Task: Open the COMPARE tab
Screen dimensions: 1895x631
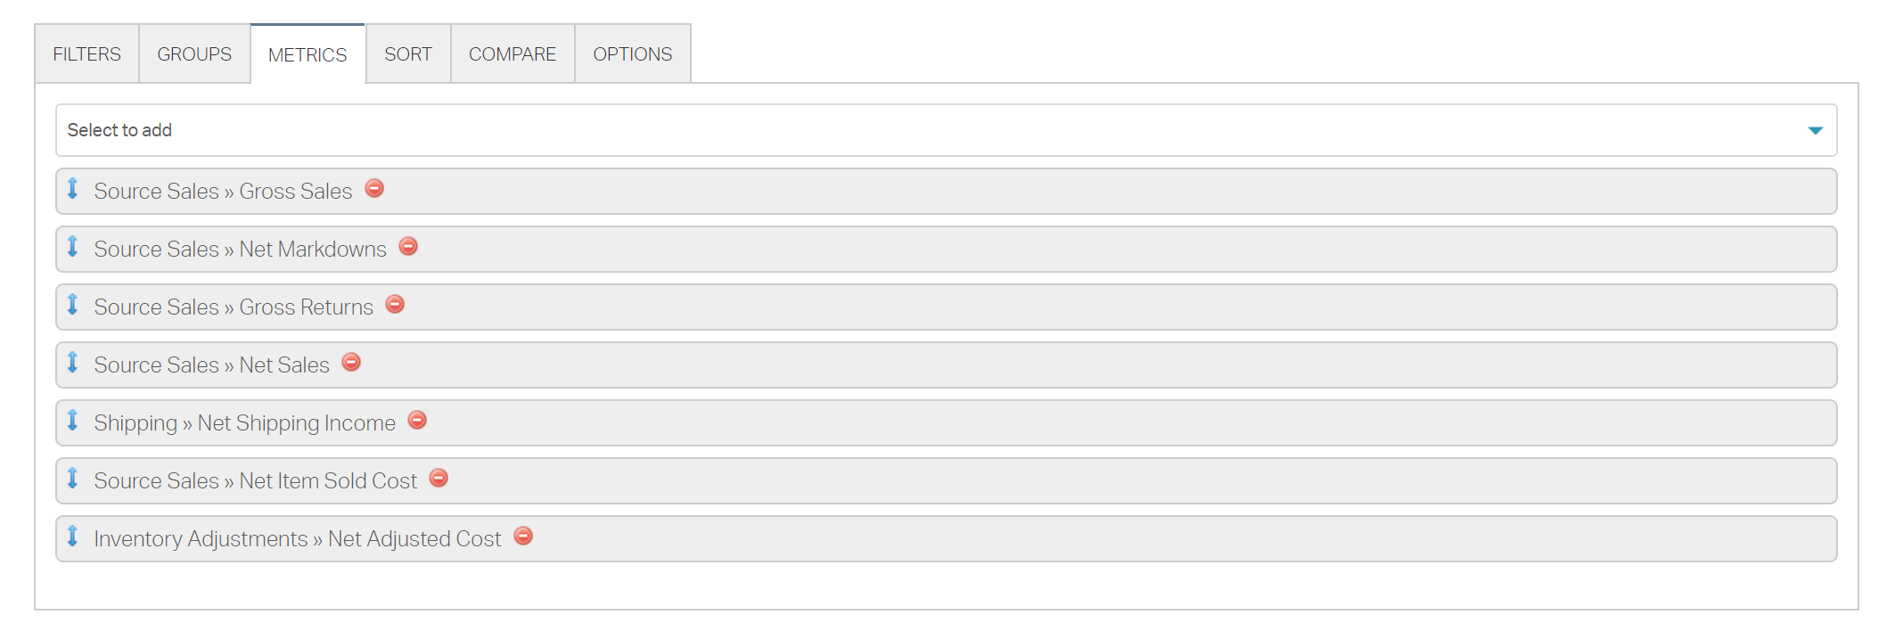Action: [x=513, y=54]
